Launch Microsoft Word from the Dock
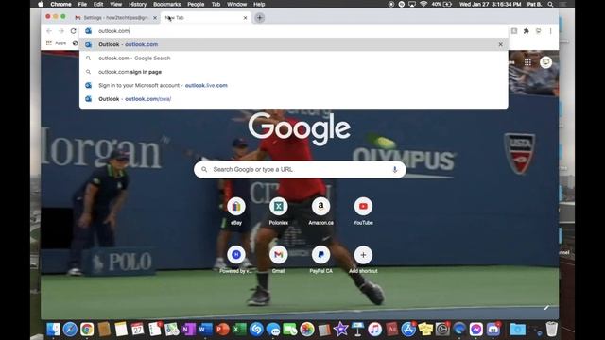The width and height of the screenshot is (605, 340). pyautogui.click(x=205, y=330)
